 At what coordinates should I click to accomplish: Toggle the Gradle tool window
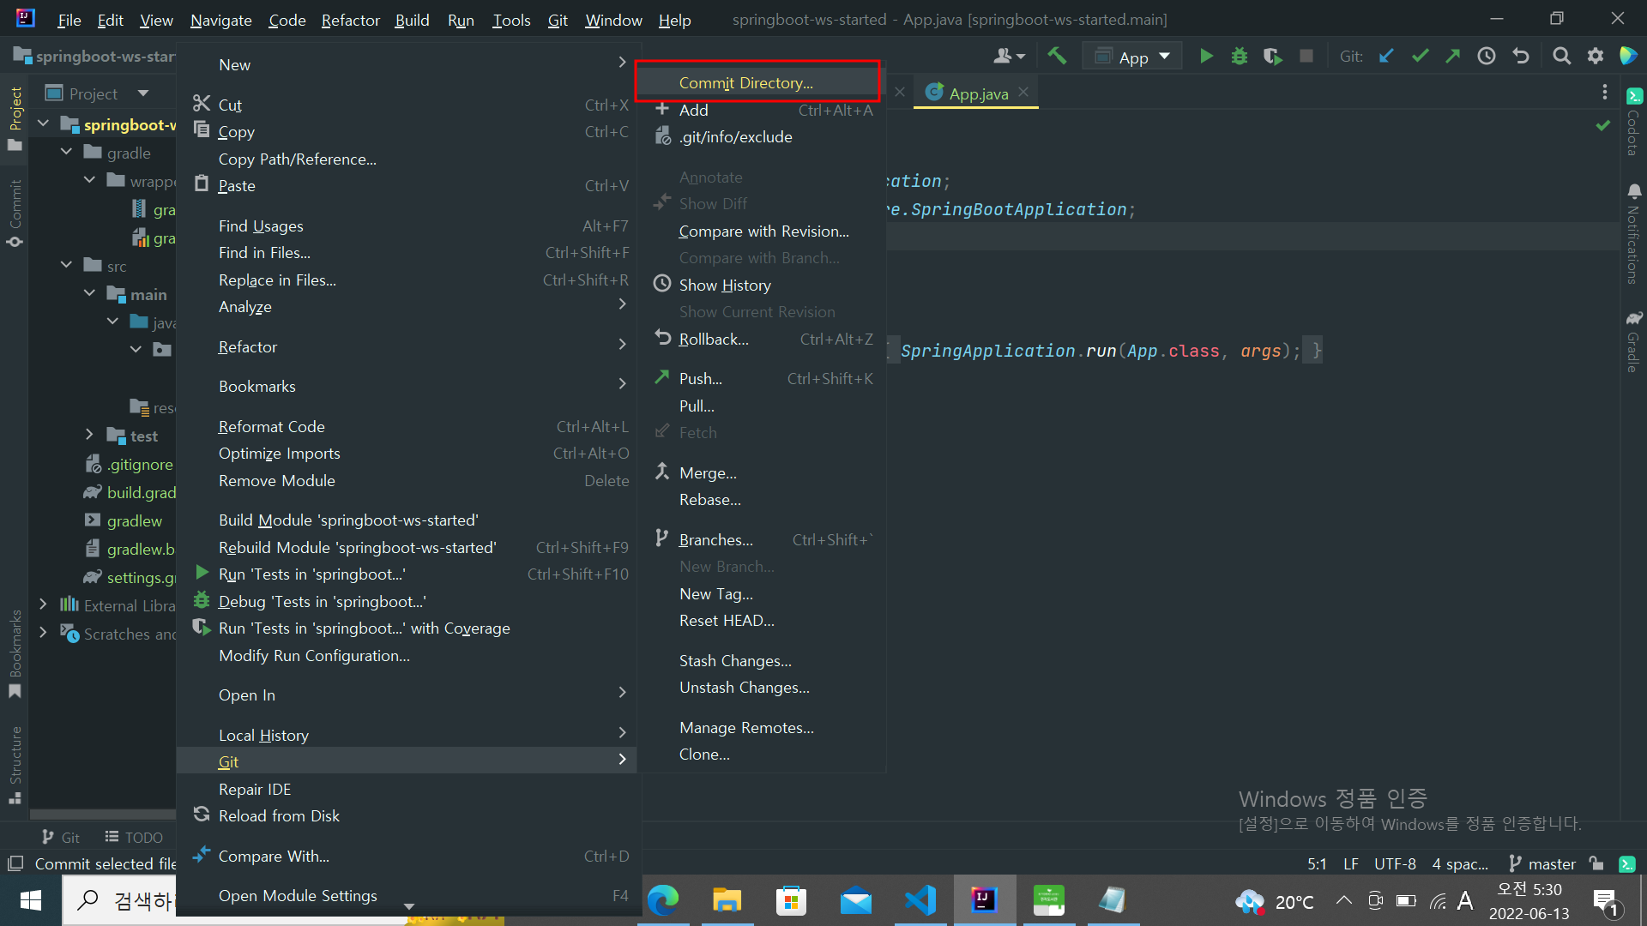1633,341
